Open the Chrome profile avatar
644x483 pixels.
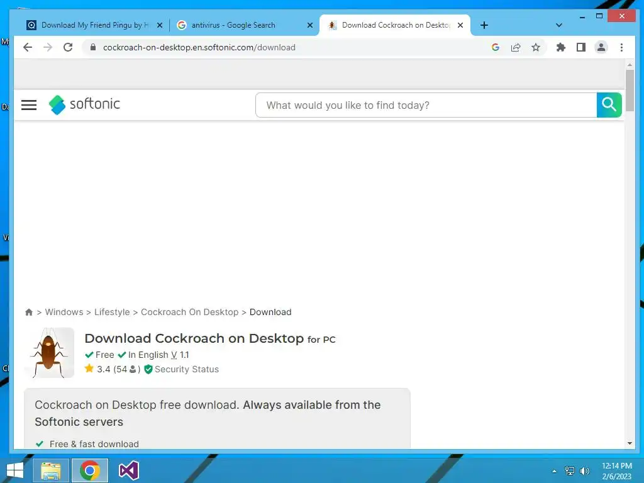tap(601, 47)
